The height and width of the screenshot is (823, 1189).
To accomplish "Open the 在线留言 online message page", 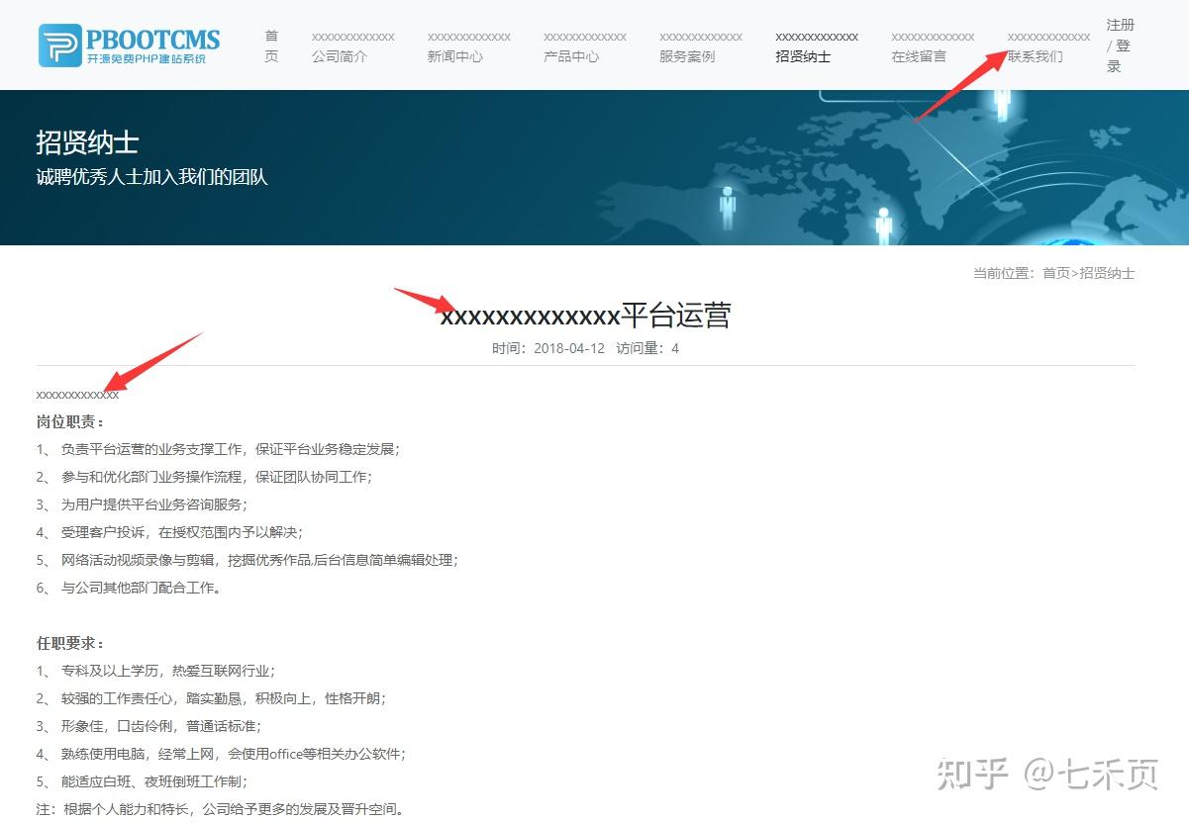I will [925, 45].
